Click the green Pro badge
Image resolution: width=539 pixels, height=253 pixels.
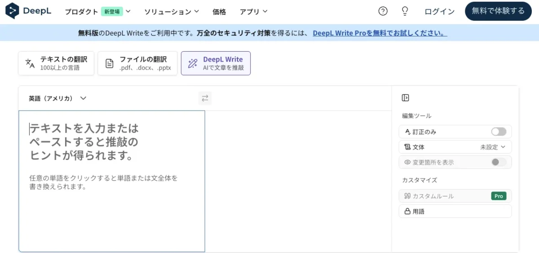(499, 196)
